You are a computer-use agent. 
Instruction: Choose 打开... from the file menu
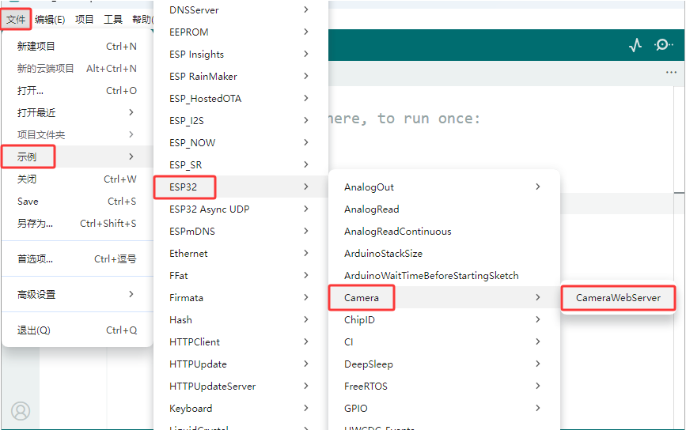point(77,90)
